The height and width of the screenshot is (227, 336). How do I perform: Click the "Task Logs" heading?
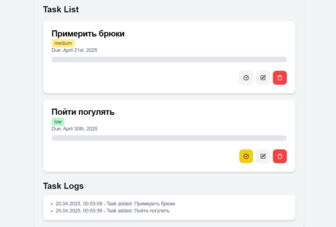coord(63,186)
